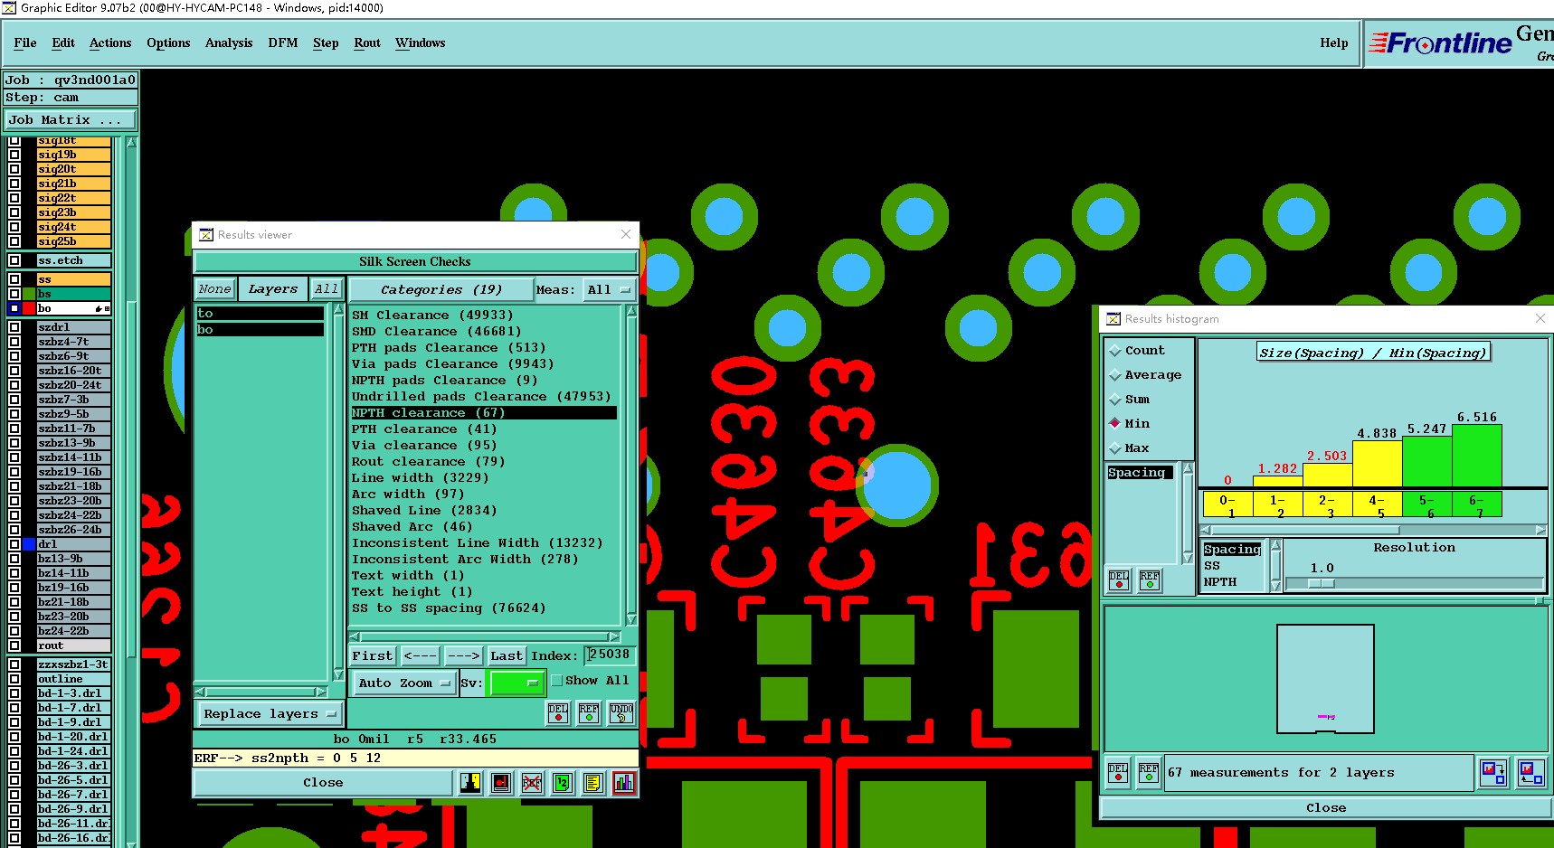
Task: Open the Meas All dropdown
Action: coord(609,290)
